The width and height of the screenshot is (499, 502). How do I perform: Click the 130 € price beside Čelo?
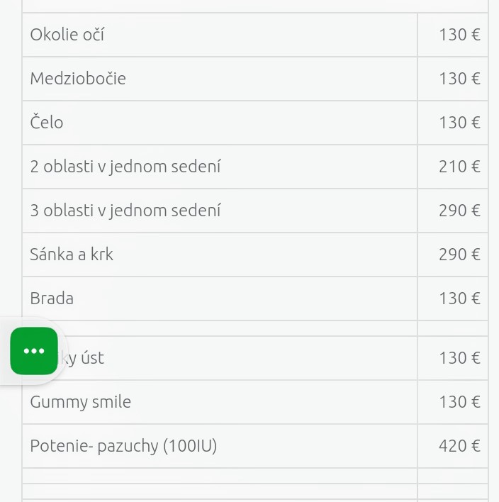coord(459,123)
